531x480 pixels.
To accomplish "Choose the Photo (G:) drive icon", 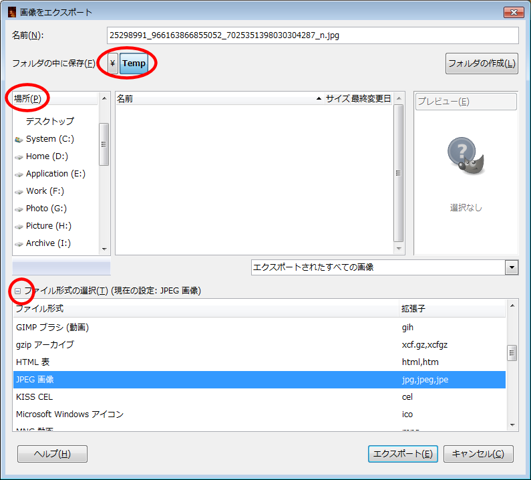I will click(19, 209).
